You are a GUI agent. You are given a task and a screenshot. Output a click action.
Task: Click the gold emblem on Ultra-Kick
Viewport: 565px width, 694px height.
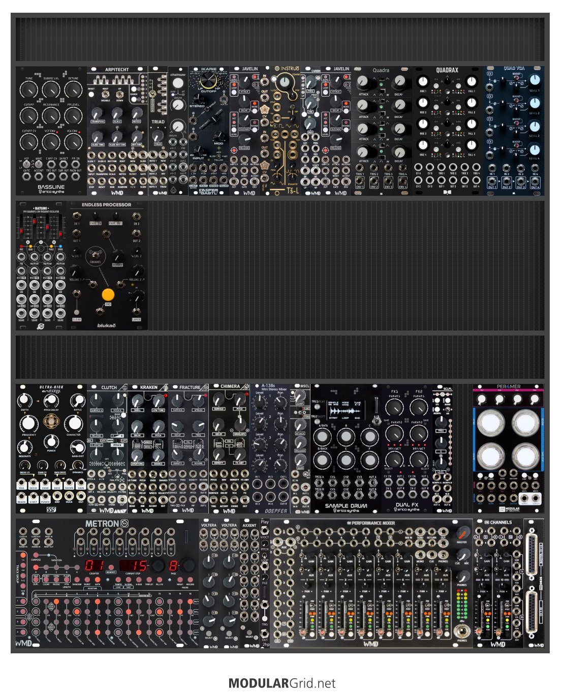click(51, 420)
